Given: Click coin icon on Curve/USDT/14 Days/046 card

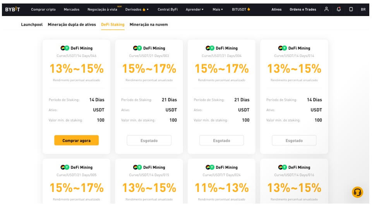Looking at the screenshot, I should 65,48.
